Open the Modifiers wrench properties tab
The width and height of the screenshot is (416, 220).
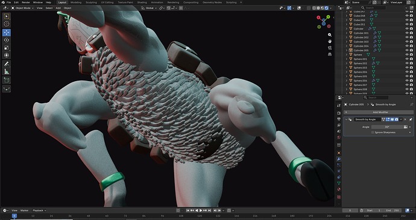tap(339, 159)
